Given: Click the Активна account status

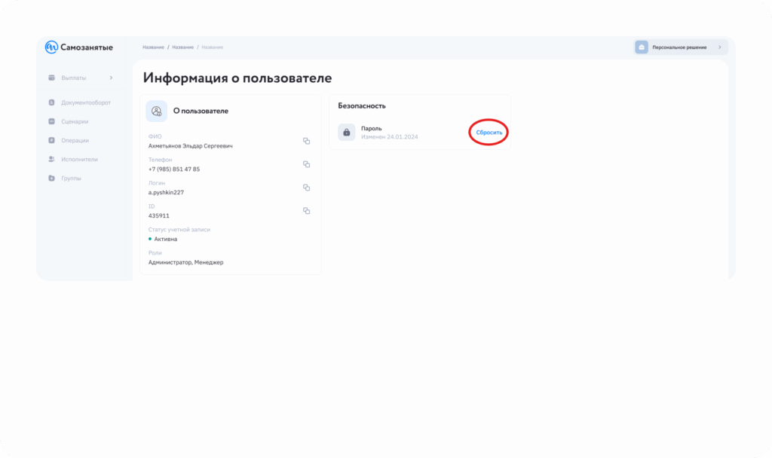Looking at the screenshot, I should click(x=166, y=239).
